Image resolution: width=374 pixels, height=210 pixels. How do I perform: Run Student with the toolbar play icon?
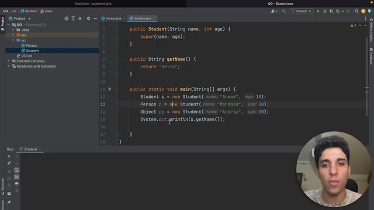(x=318, y=11)
